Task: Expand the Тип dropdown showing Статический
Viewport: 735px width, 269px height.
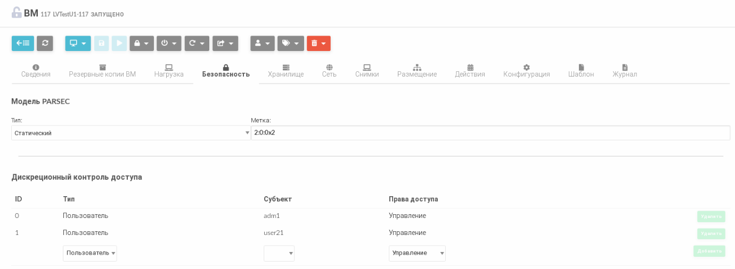Action: click(130, 133)
